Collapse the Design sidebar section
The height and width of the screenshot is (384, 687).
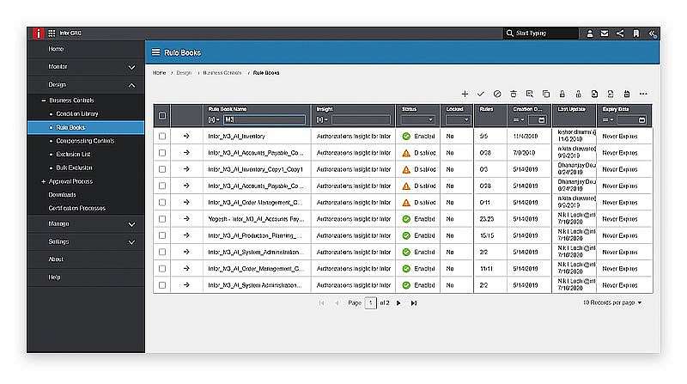coord(131,85)
